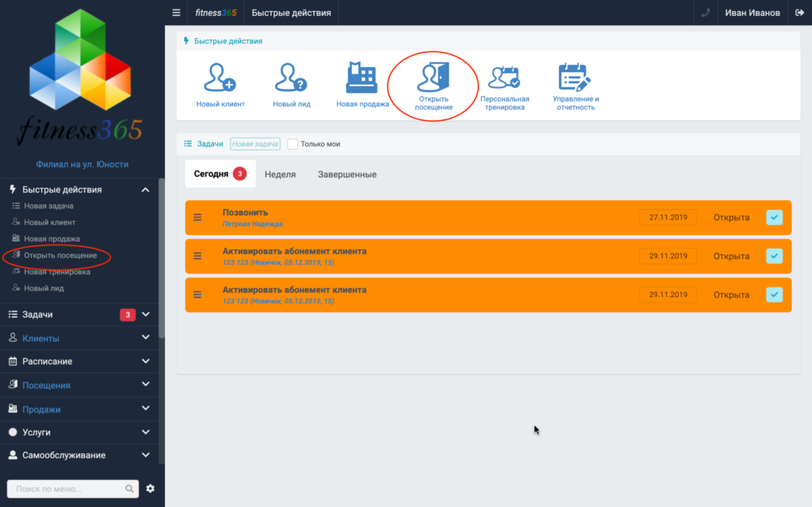The width and height of the screenshot is (812, 507).
Task: Expand the Клиенты sidebar section
Action: coord(146,337)
